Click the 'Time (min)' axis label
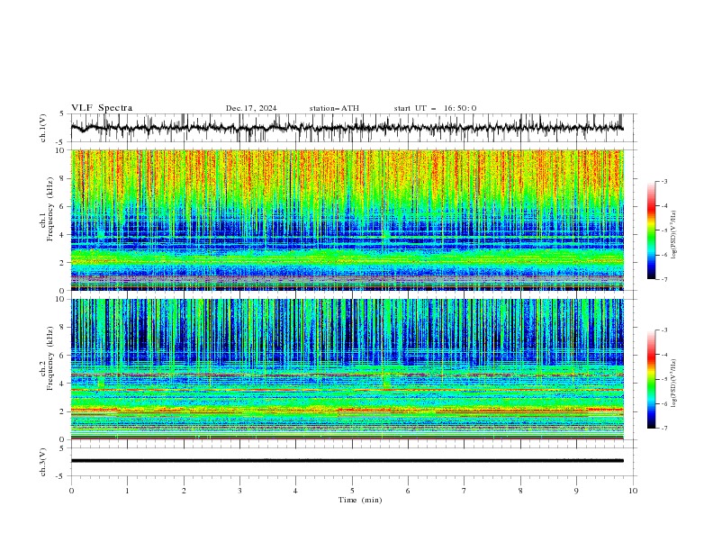713x551 pixels. (360, 500)
